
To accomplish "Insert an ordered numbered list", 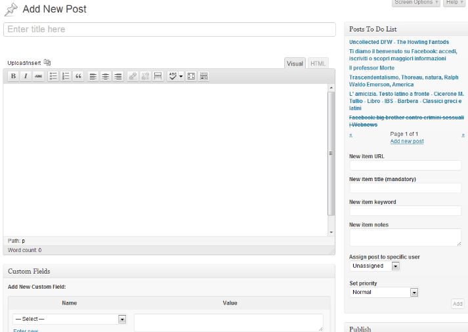I will click(66, 76).
